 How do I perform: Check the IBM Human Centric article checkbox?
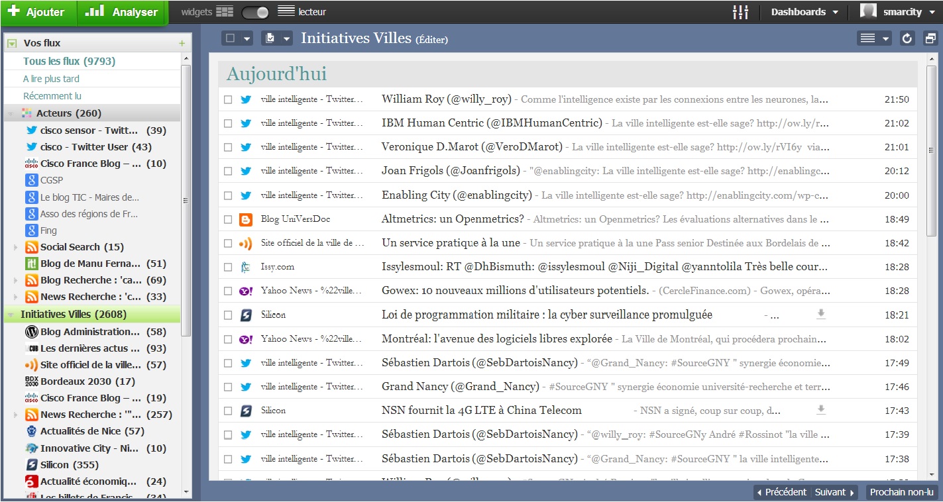[228, 124]
